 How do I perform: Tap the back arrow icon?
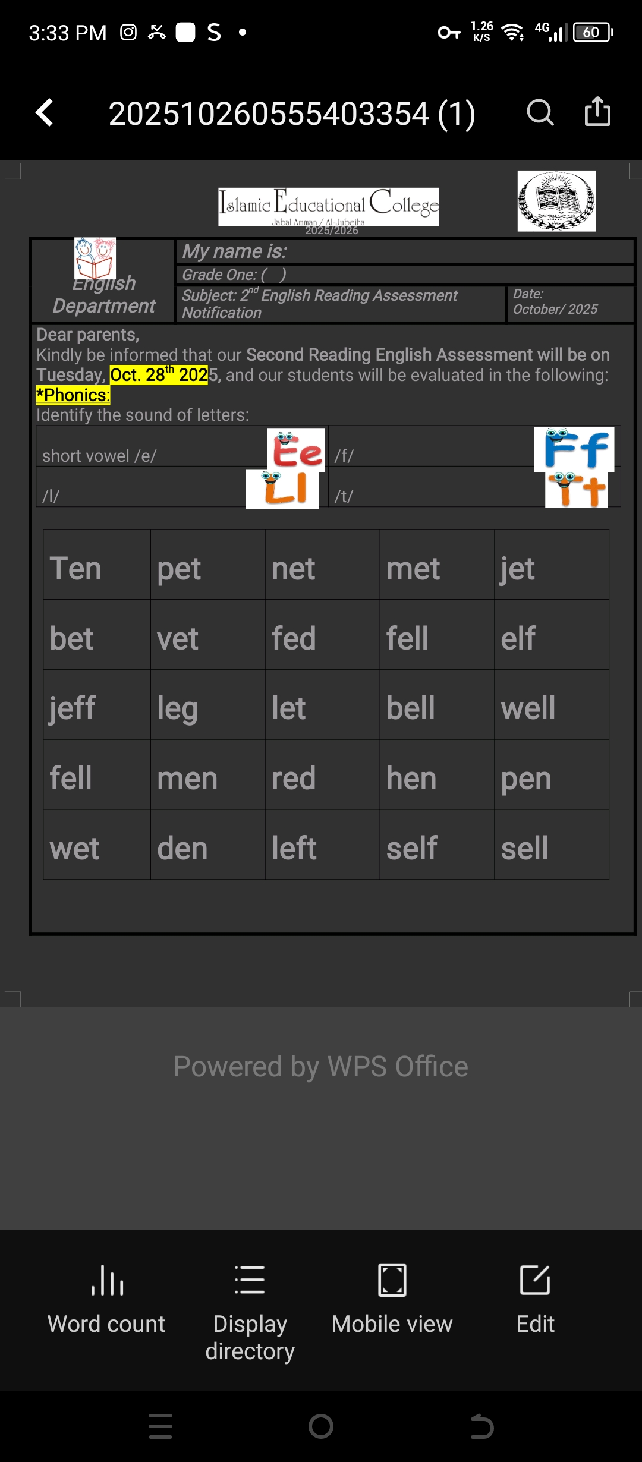pyautogui.click(x=45, y=112)
